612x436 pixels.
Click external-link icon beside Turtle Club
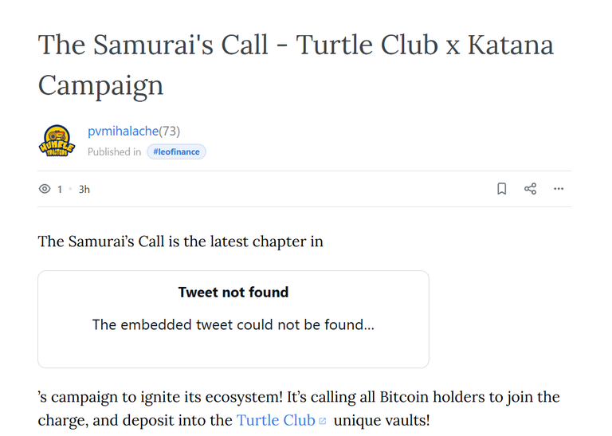tap(323, 421)
